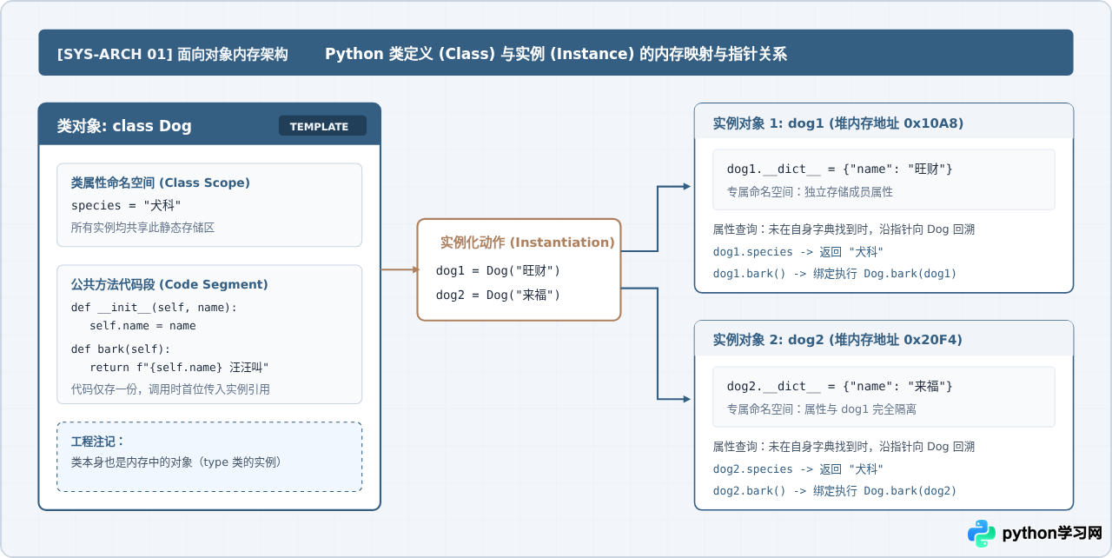Select 'def __init__(self, name):' code line
1112x558 pixels.
pos(154,308)
